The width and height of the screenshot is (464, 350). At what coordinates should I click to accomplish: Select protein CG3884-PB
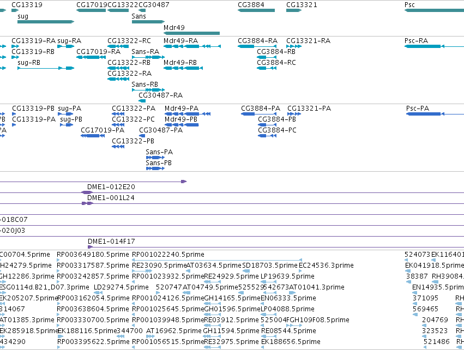pyautogui.click(x=277, y=119)
